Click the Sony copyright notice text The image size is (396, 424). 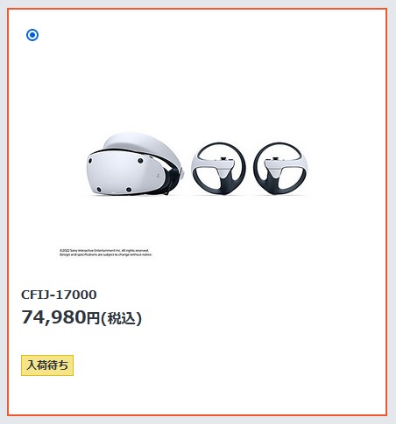pos(106,253)
